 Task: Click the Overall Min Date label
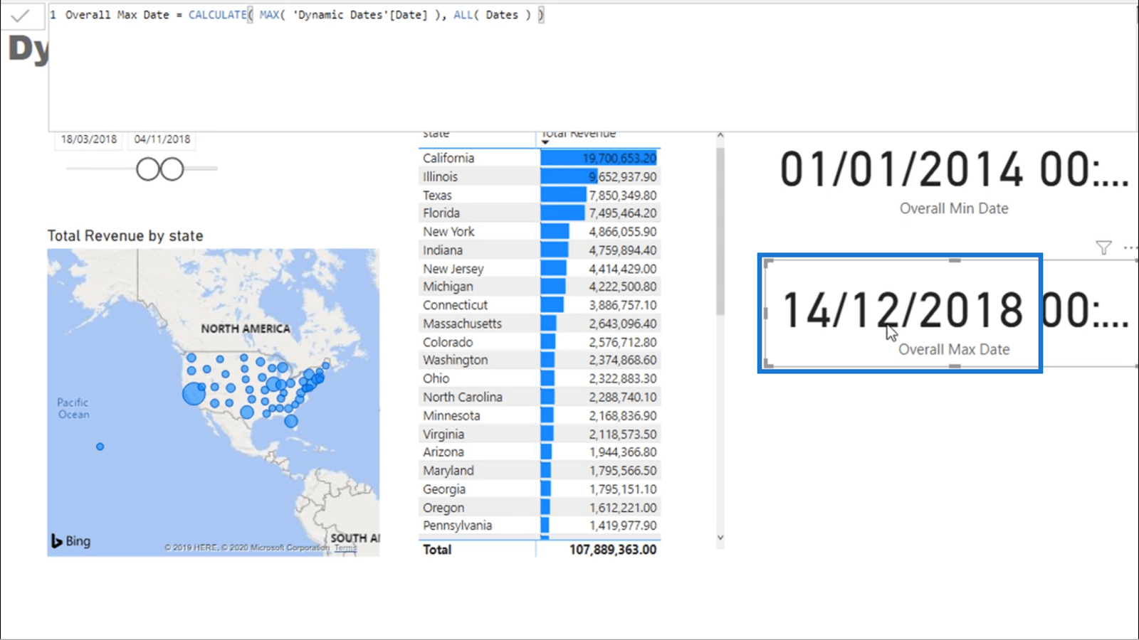click(x=954, y=208)
